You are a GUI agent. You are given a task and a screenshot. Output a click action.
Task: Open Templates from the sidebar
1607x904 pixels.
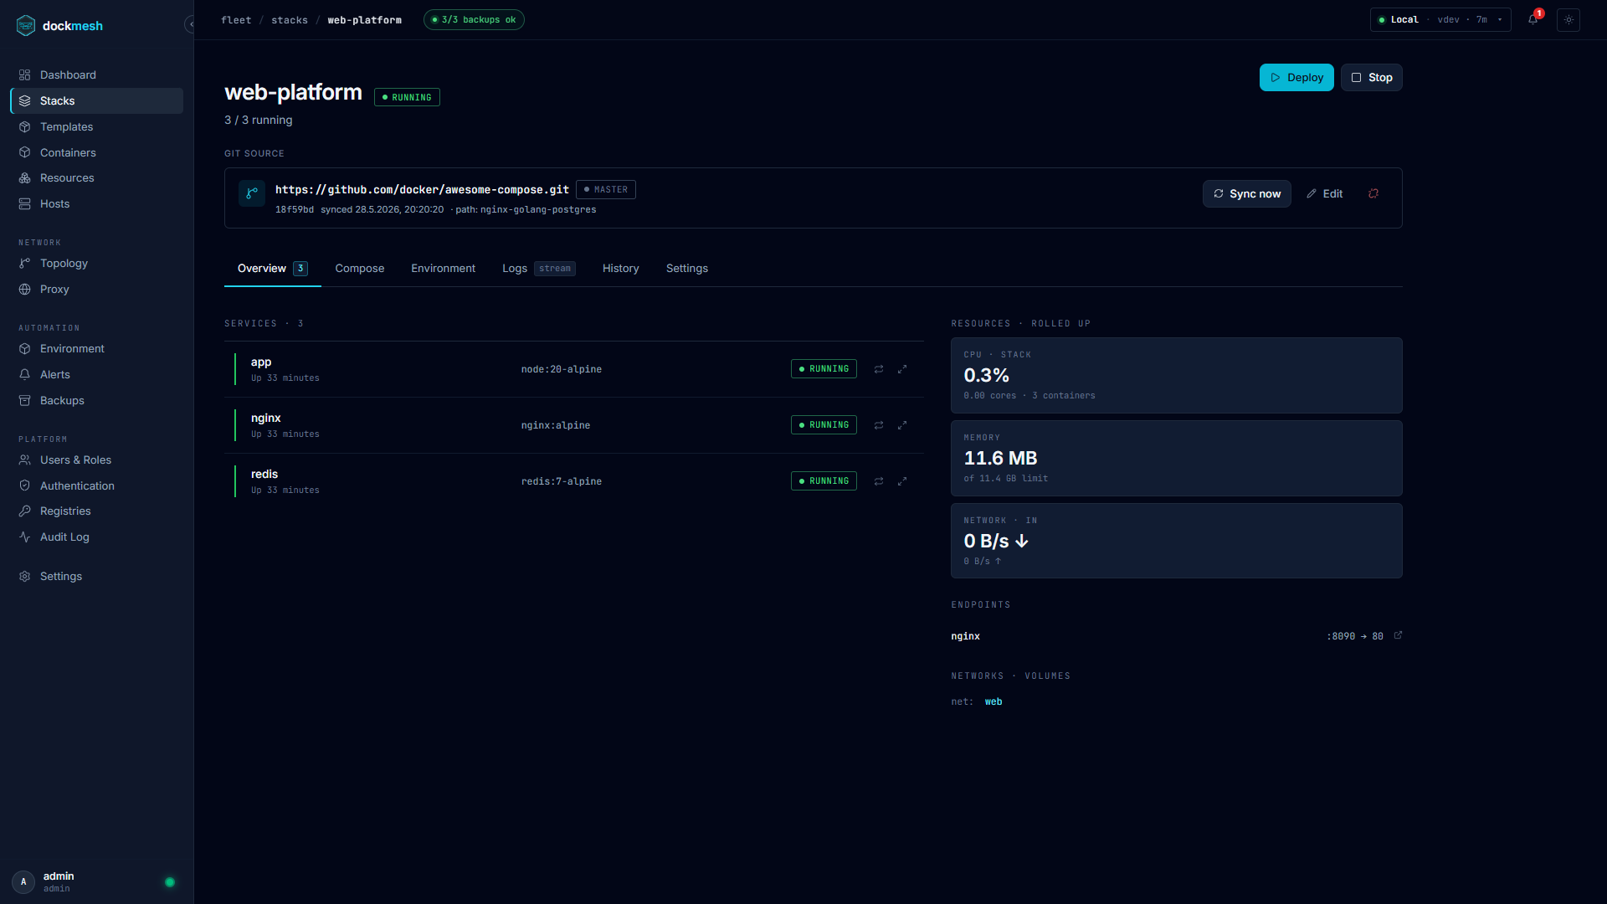(x=96, y=126)
